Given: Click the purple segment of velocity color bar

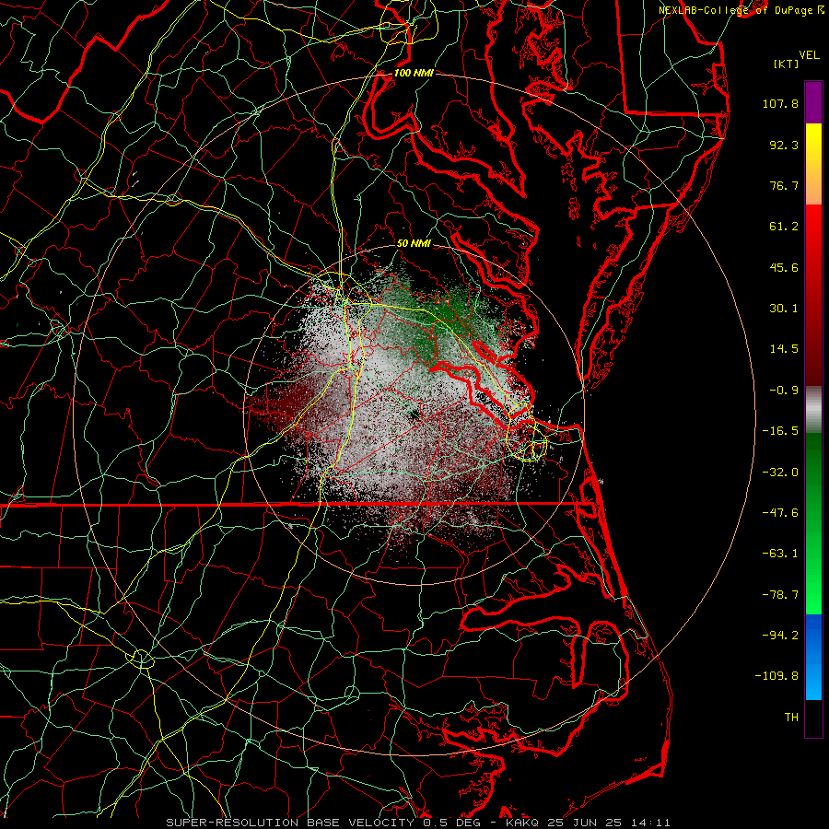Looking at the screenshot, I should click(813, 102).
